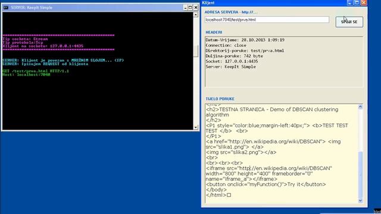This screenshot has width=381, height=214.
Task: Click the '<h2>TESTNA STRANICA' line in message body
Action: 272,112
